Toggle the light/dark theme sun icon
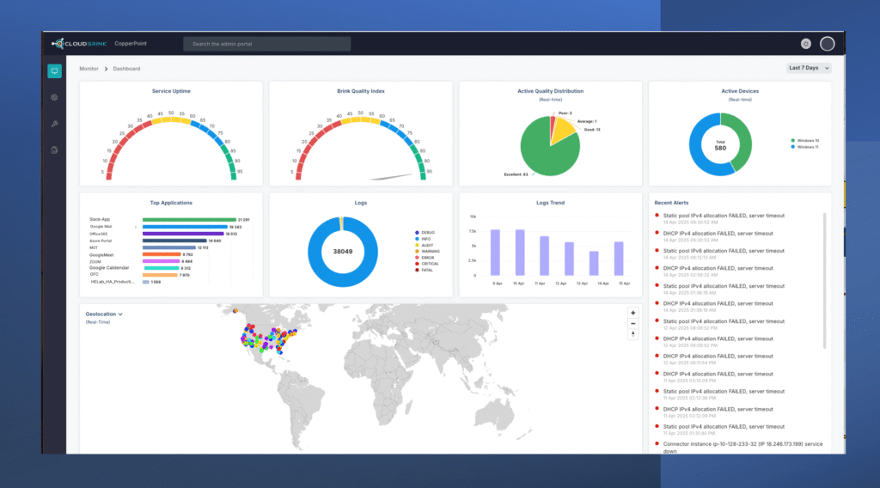This screenshot has width=880, height=488. 805,44
